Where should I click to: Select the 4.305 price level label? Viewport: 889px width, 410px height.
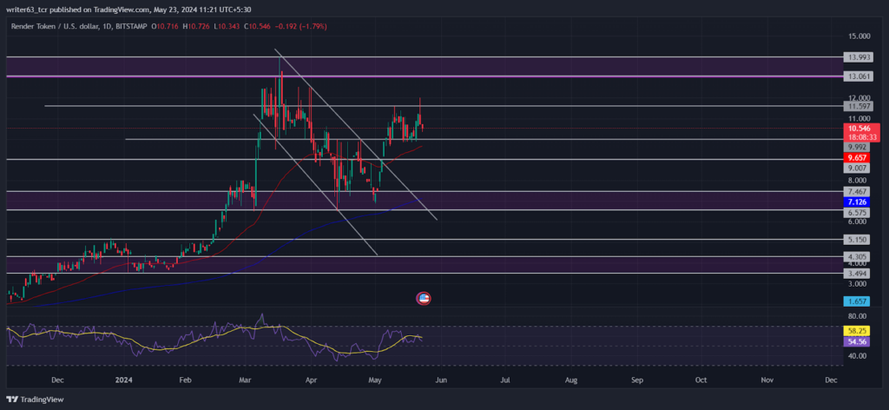click(855, 256)
